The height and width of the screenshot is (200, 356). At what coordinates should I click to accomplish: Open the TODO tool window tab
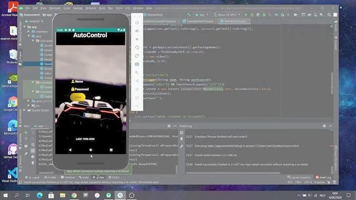click(114, 177)
